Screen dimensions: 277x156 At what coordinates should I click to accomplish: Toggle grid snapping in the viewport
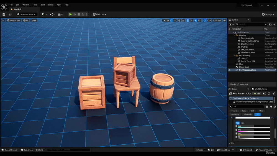pos(188,21)
